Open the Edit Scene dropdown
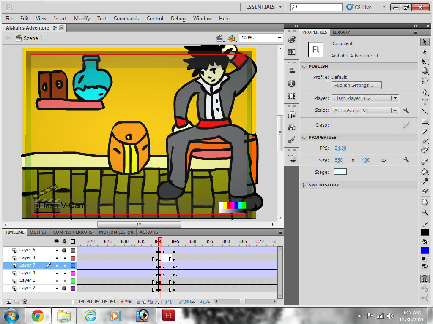The image size is (433, 324). (x=220, y=38)
